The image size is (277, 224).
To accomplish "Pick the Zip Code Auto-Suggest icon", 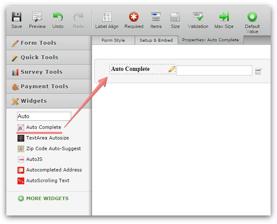I will (21, 149).
